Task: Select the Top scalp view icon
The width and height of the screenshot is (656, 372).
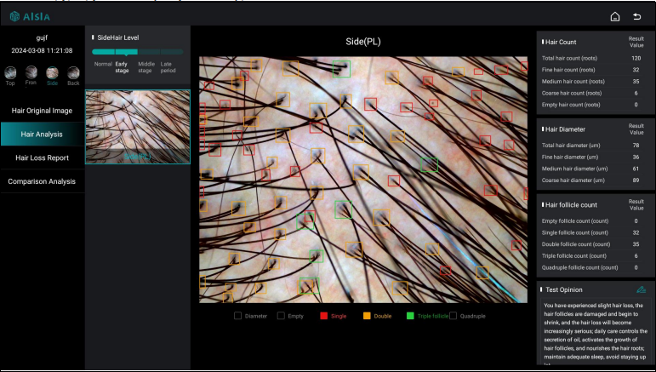Action: pyautogui.click(x=10, y=74)
